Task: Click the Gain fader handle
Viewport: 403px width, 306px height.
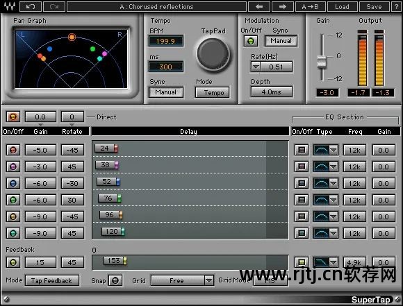Action: click(322, 62)
